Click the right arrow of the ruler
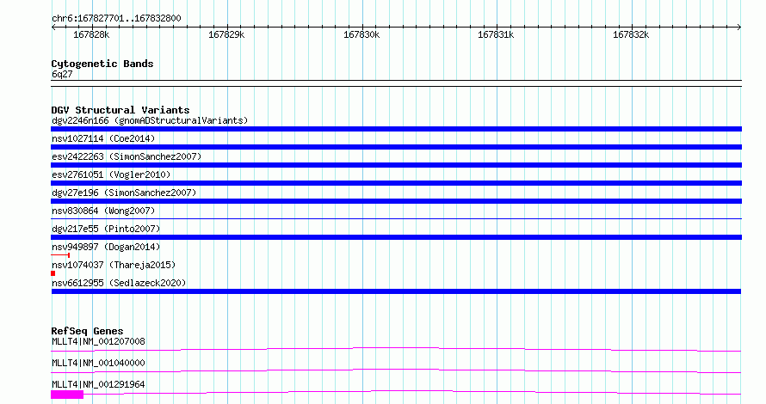766x404 pixels. tap(738, 28)
